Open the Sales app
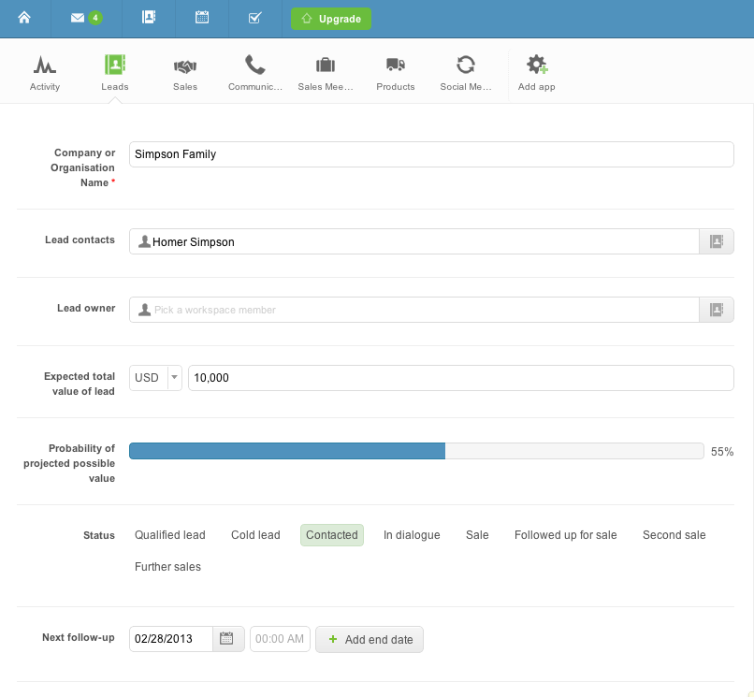The height and width of the screenshot is (697, 754). coord(185,73)
